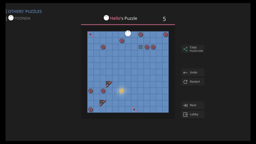Click the glowing lightning bolt on the board

tap(122, 91)
